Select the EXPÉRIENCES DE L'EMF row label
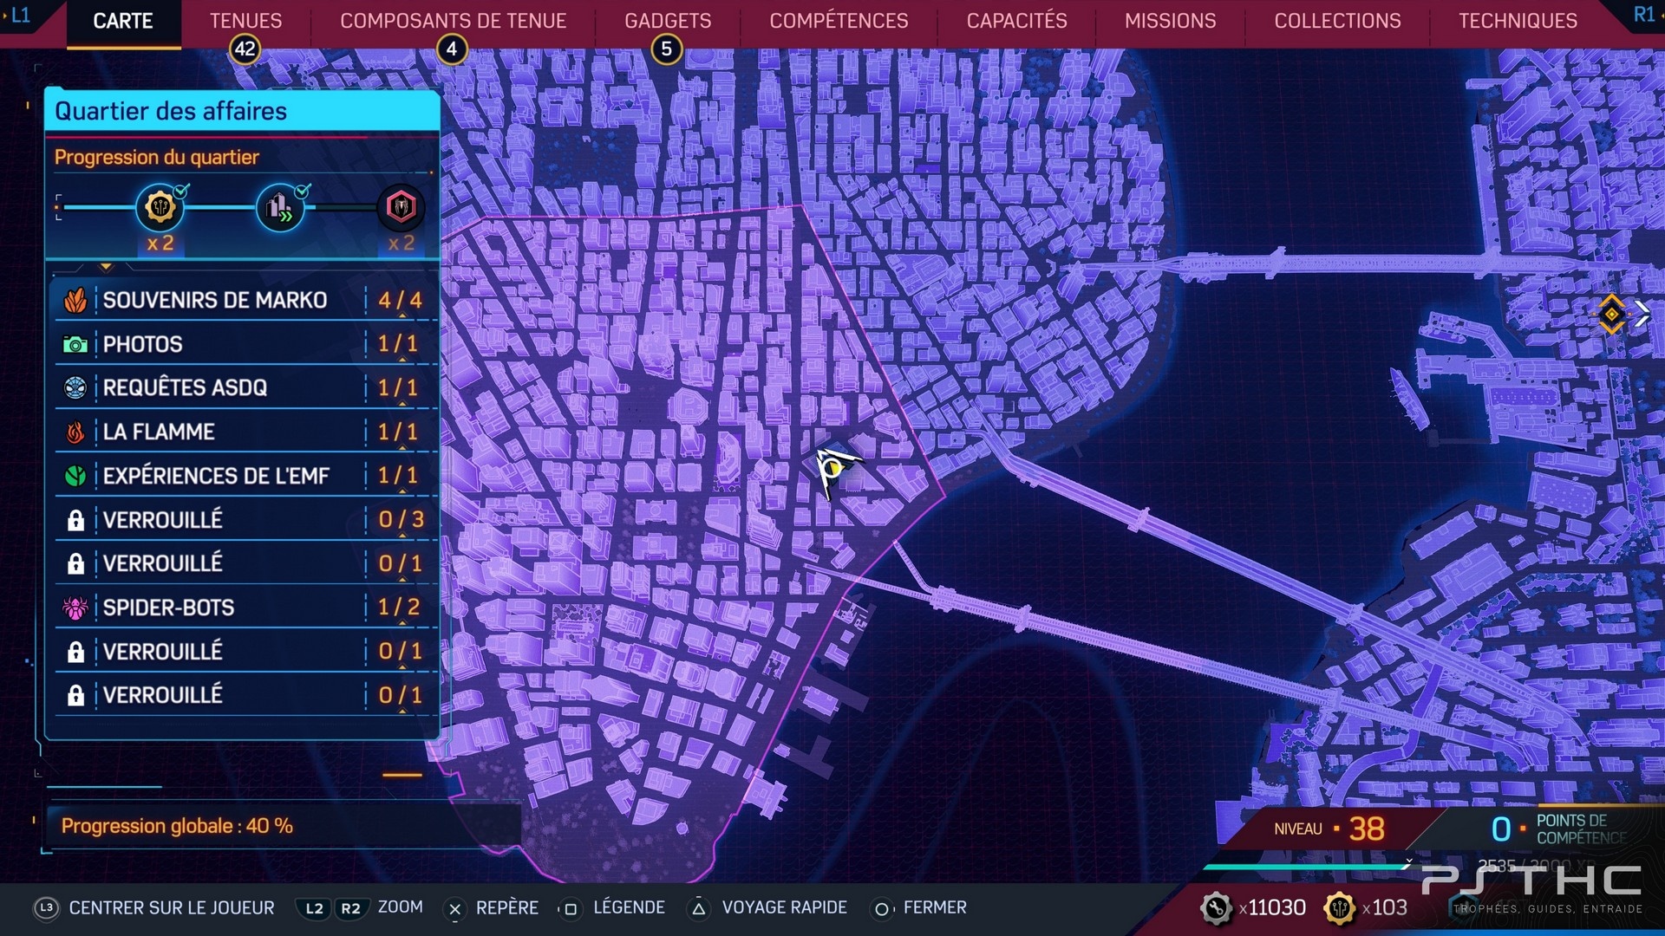Screen dimensions: 1665x936 pos(216,476)
